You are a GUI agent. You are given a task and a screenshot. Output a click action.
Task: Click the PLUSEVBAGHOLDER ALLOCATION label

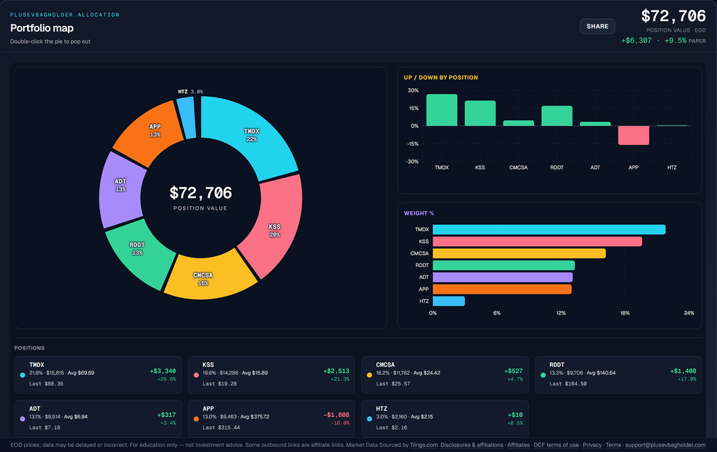(65, 15)
